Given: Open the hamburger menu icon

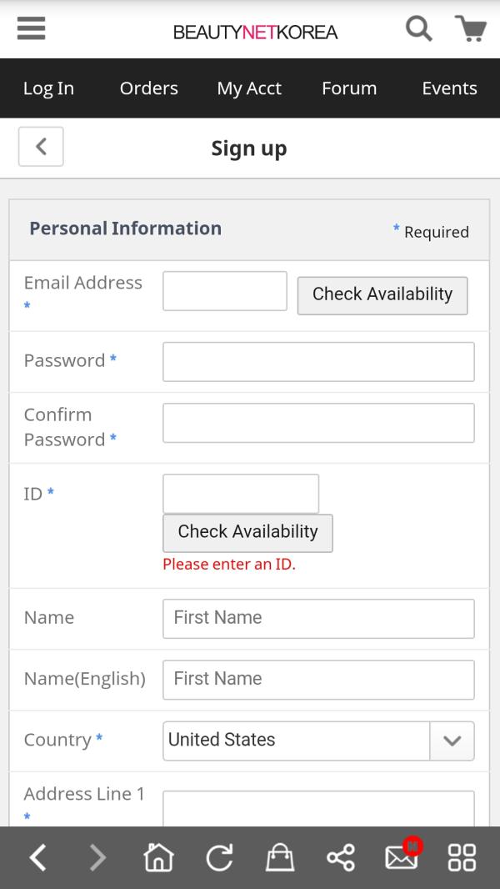Looking at the screenshot, I should tap(31, 28).
